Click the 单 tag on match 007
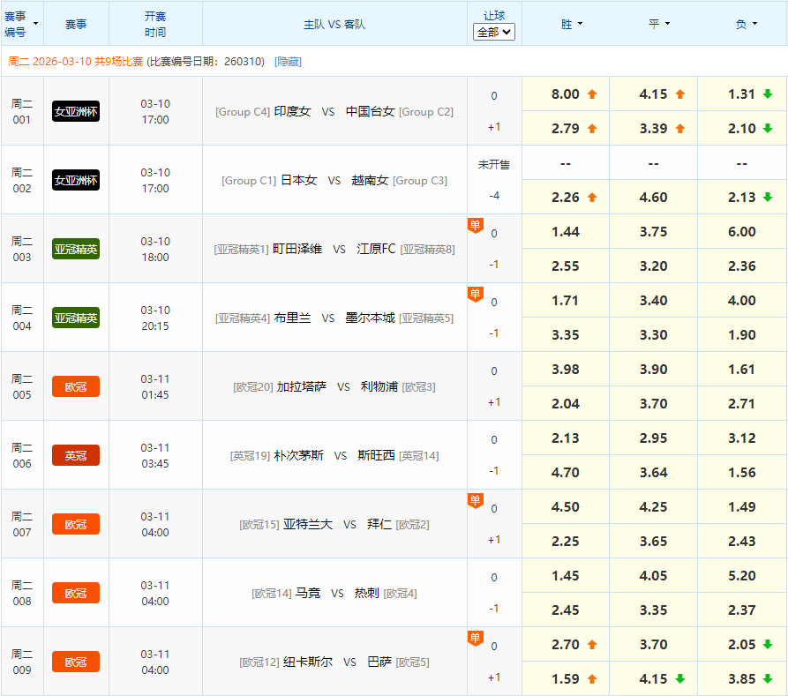 (476, 500)
